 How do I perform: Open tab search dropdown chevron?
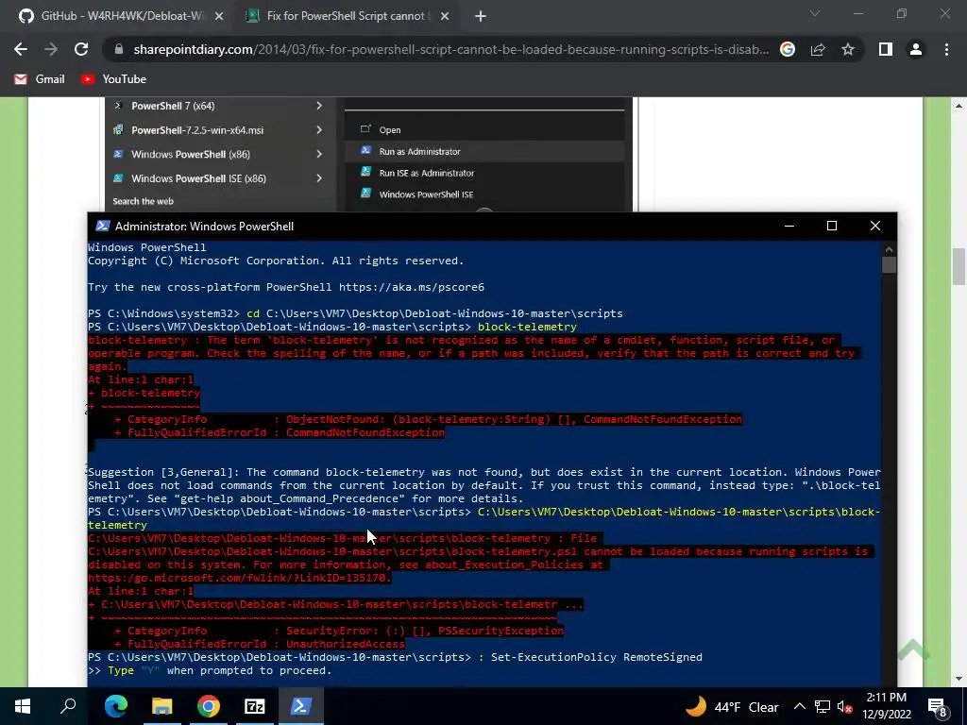[x=815, y=13]
